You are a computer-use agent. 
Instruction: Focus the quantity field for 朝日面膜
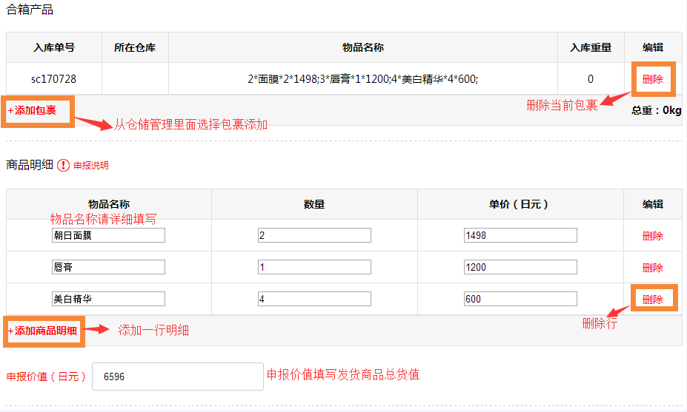[313, 235]
